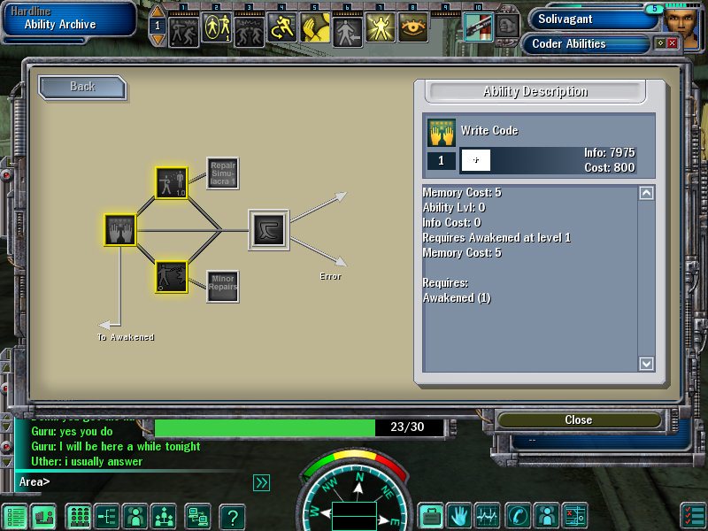Click the Repair Simulacra 1 ability node
The width and height of the screenshot is (708, 531).
[223, 173]
